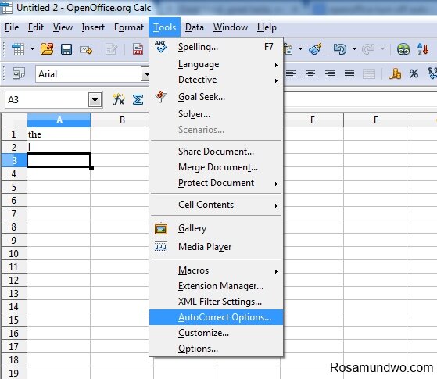The image size is (437, 379).
Task: Open the Data menu
Action: 194,27
